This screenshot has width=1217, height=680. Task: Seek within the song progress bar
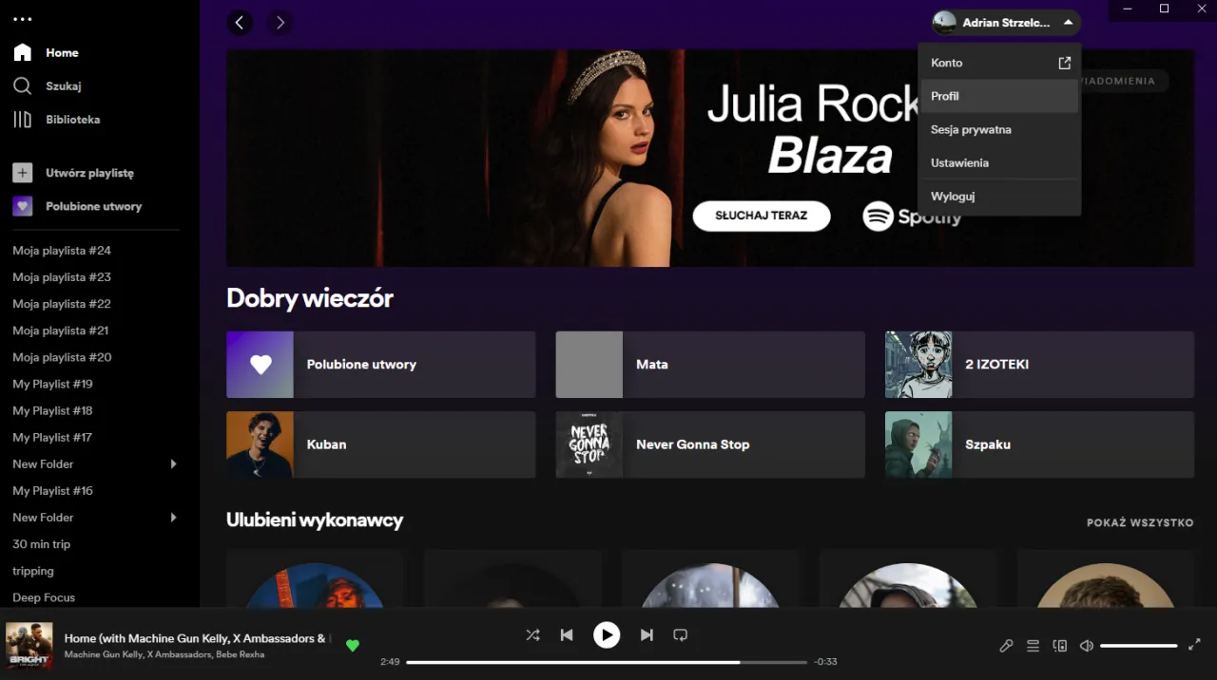click(x=607, y=662)
